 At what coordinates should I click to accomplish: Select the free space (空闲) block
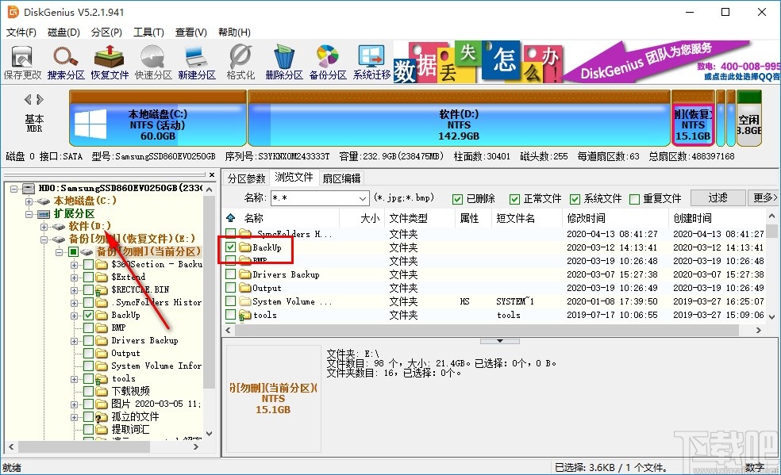[x=748, y=118]
